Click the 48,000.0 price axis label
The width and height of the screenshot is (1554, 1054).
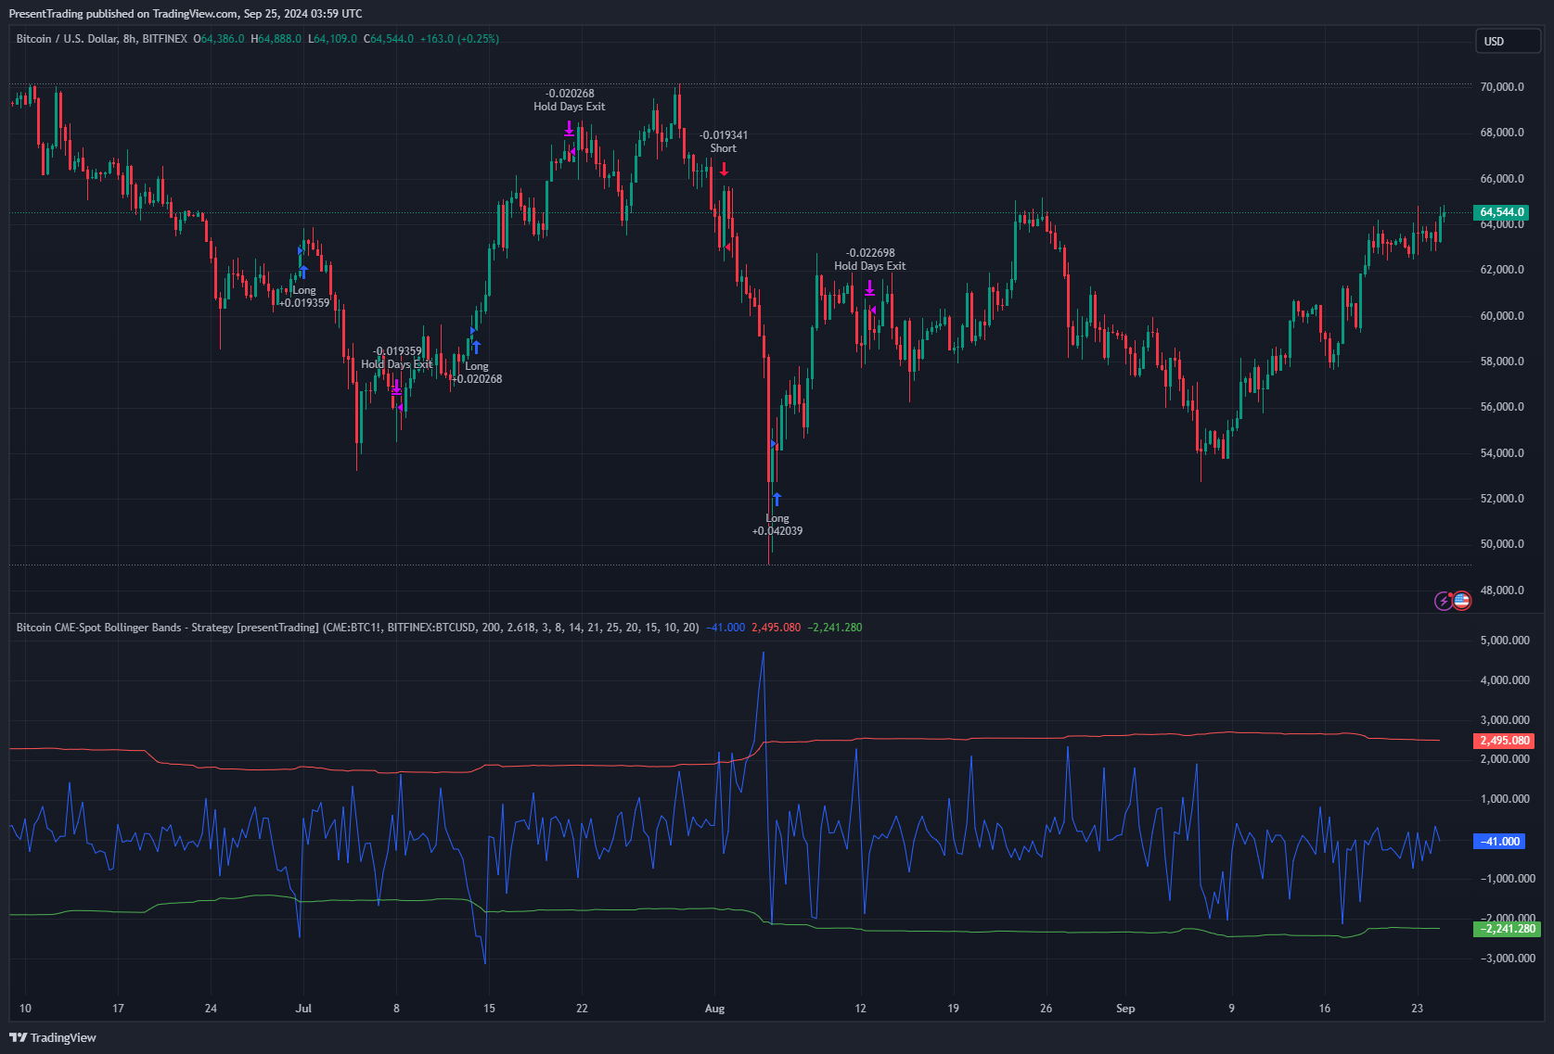tap(1502, 590)
